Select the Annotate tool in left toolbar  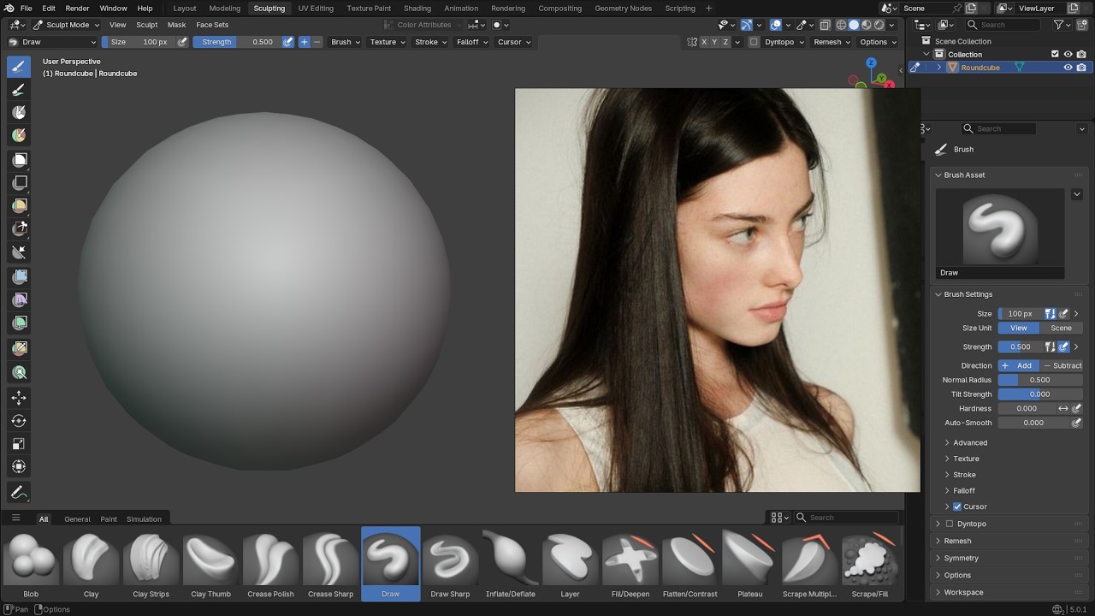19,493
